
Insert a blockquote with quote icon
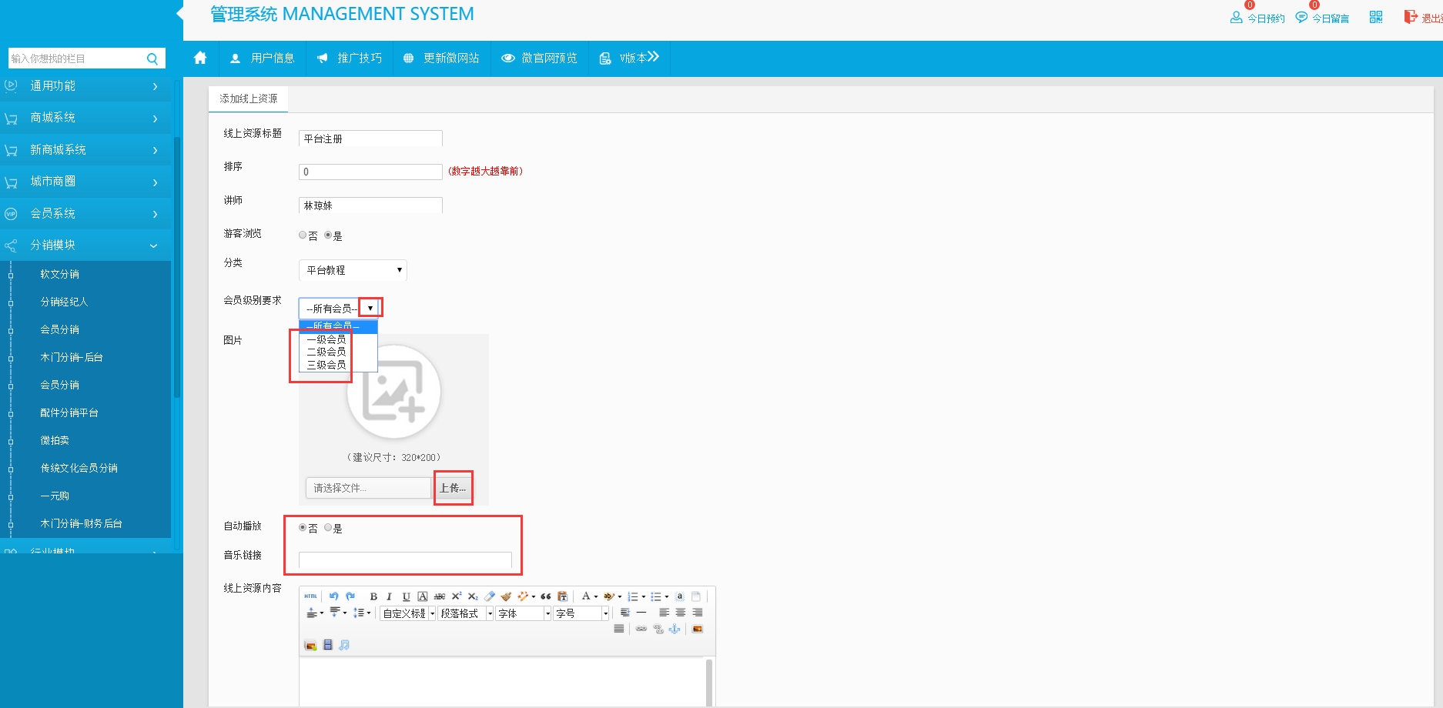[546, 596]
